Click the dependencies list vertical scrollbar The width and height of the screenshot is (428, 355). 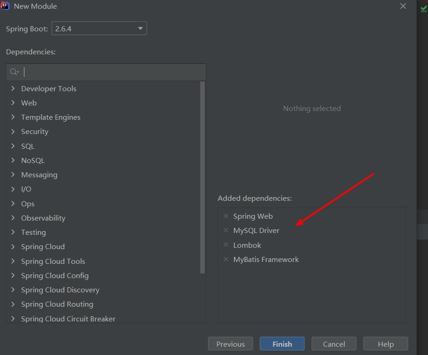click(x=202, y=178)
